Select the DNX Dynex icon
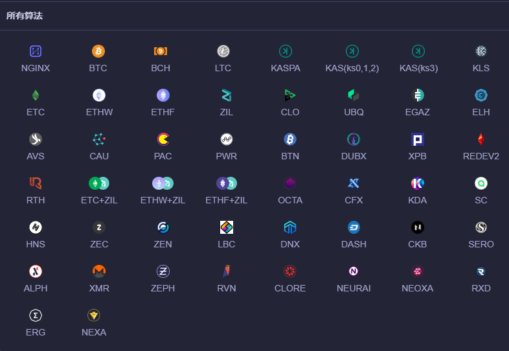 click(290, 227)
